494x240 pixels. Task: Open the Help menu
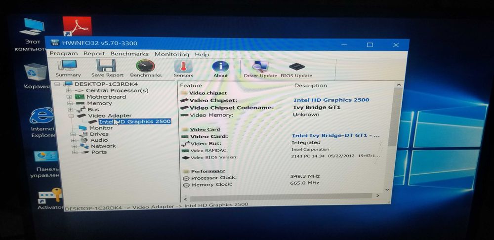coord(202,55)
